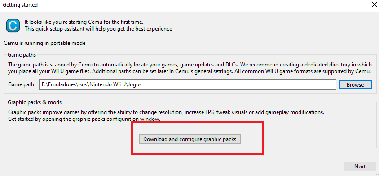The image size is (379, 176).
Task: Click the portable mode status text
Action: pos(44,43)
